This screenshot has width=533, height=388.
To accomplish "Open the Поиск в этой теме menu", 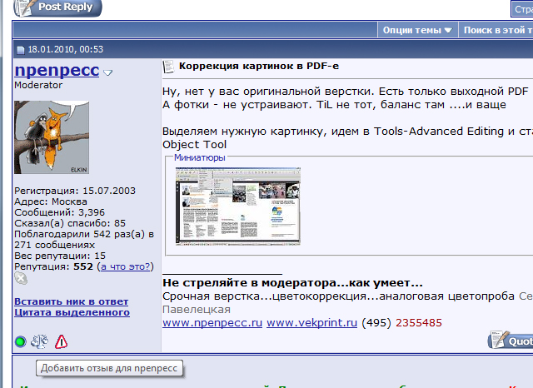I will pos(497,30).
